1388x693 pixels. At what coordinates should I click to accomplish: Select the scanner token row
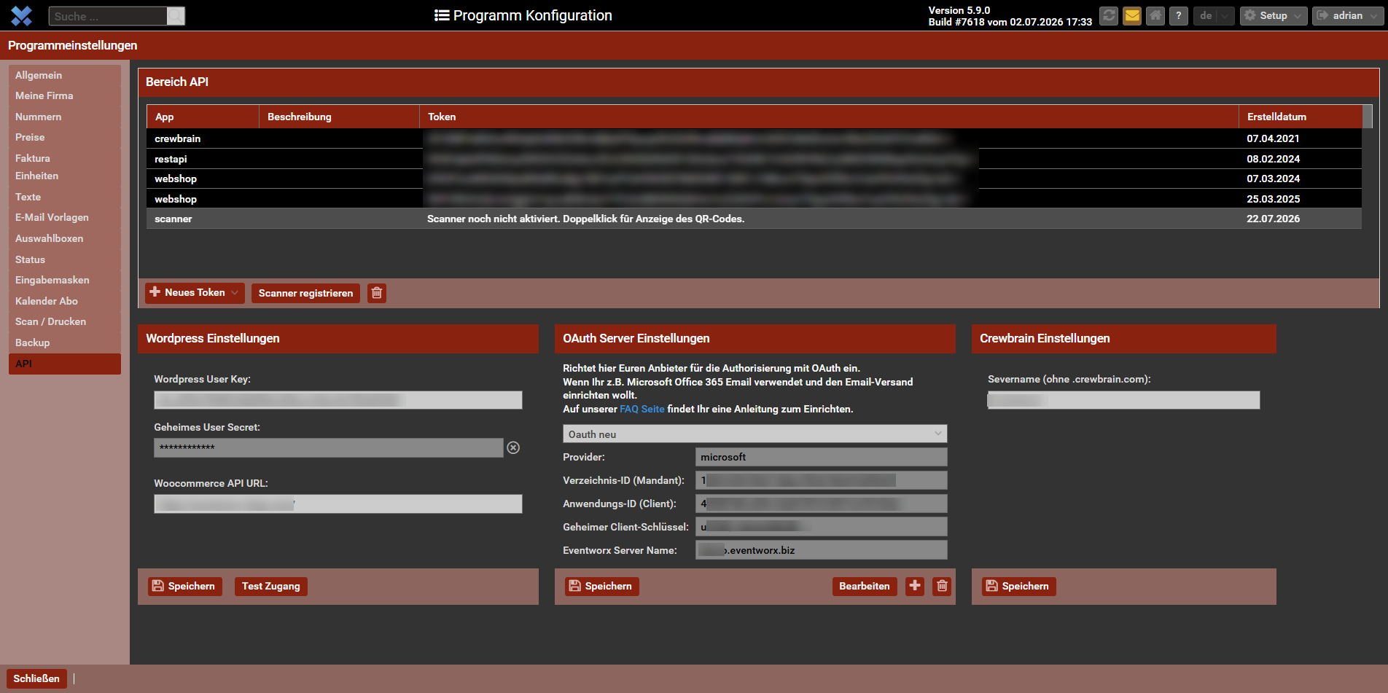pyautogui.click(x=754, y=219)
